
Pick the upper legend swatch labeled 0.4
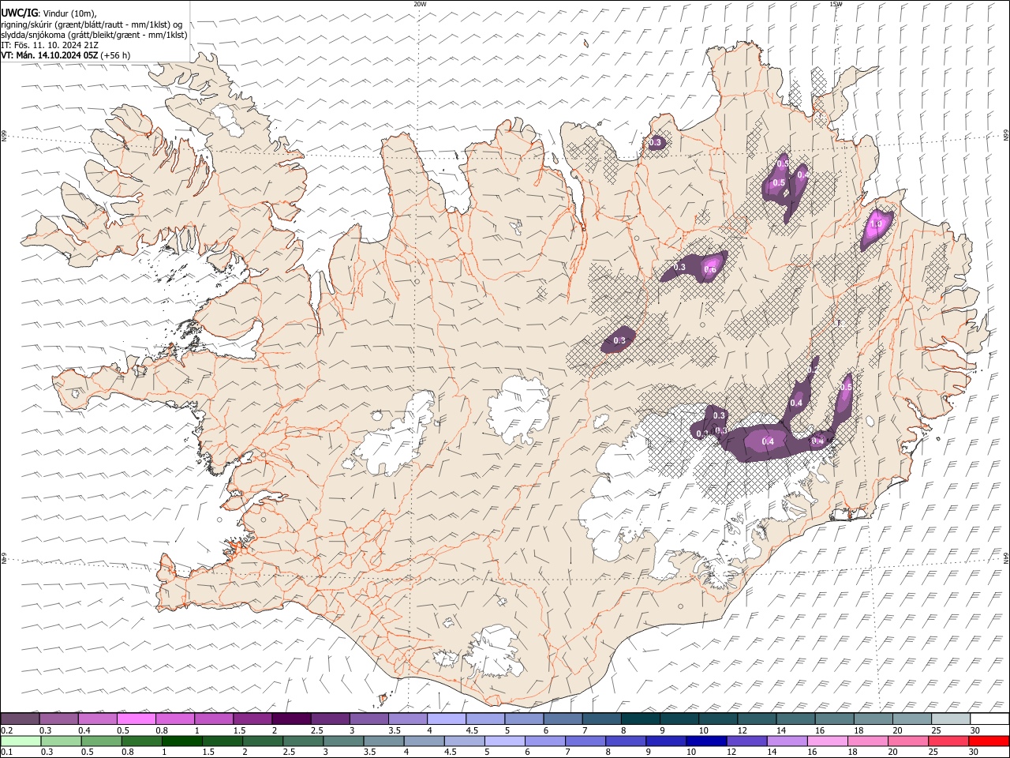(x=98, y=719)
